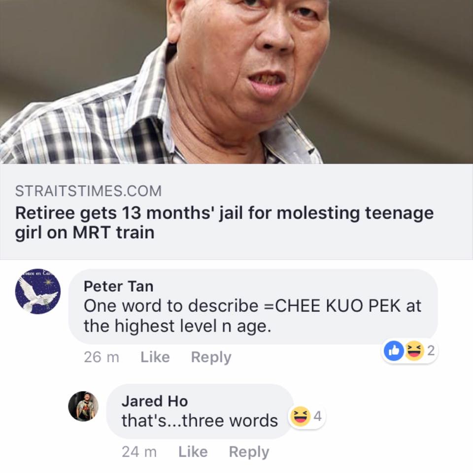Open the Retiree gets 13 months' jail headline
The width and height of the screenshot is (473, 473).
[225, 222]
